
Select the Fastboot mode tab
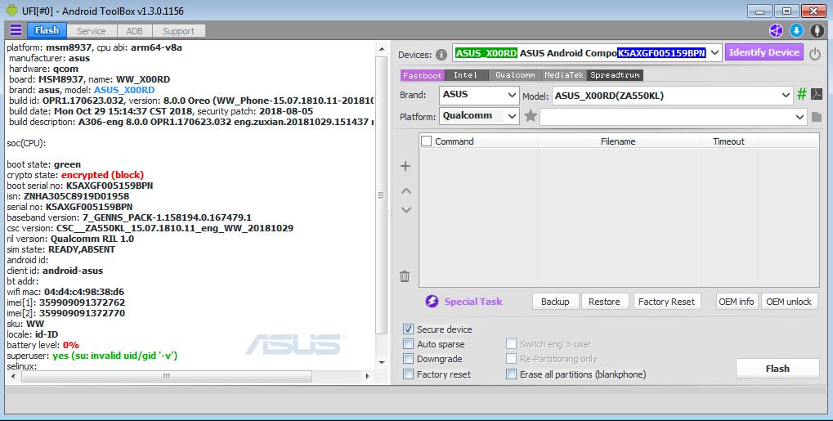tap(422, 75)
